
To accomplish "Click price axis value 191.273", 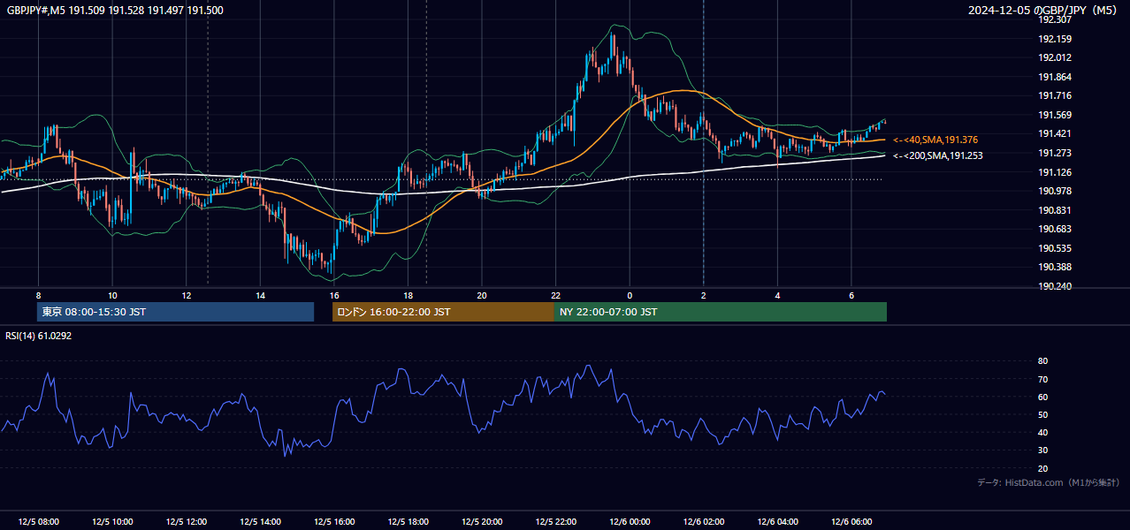I will (1055, 153).
